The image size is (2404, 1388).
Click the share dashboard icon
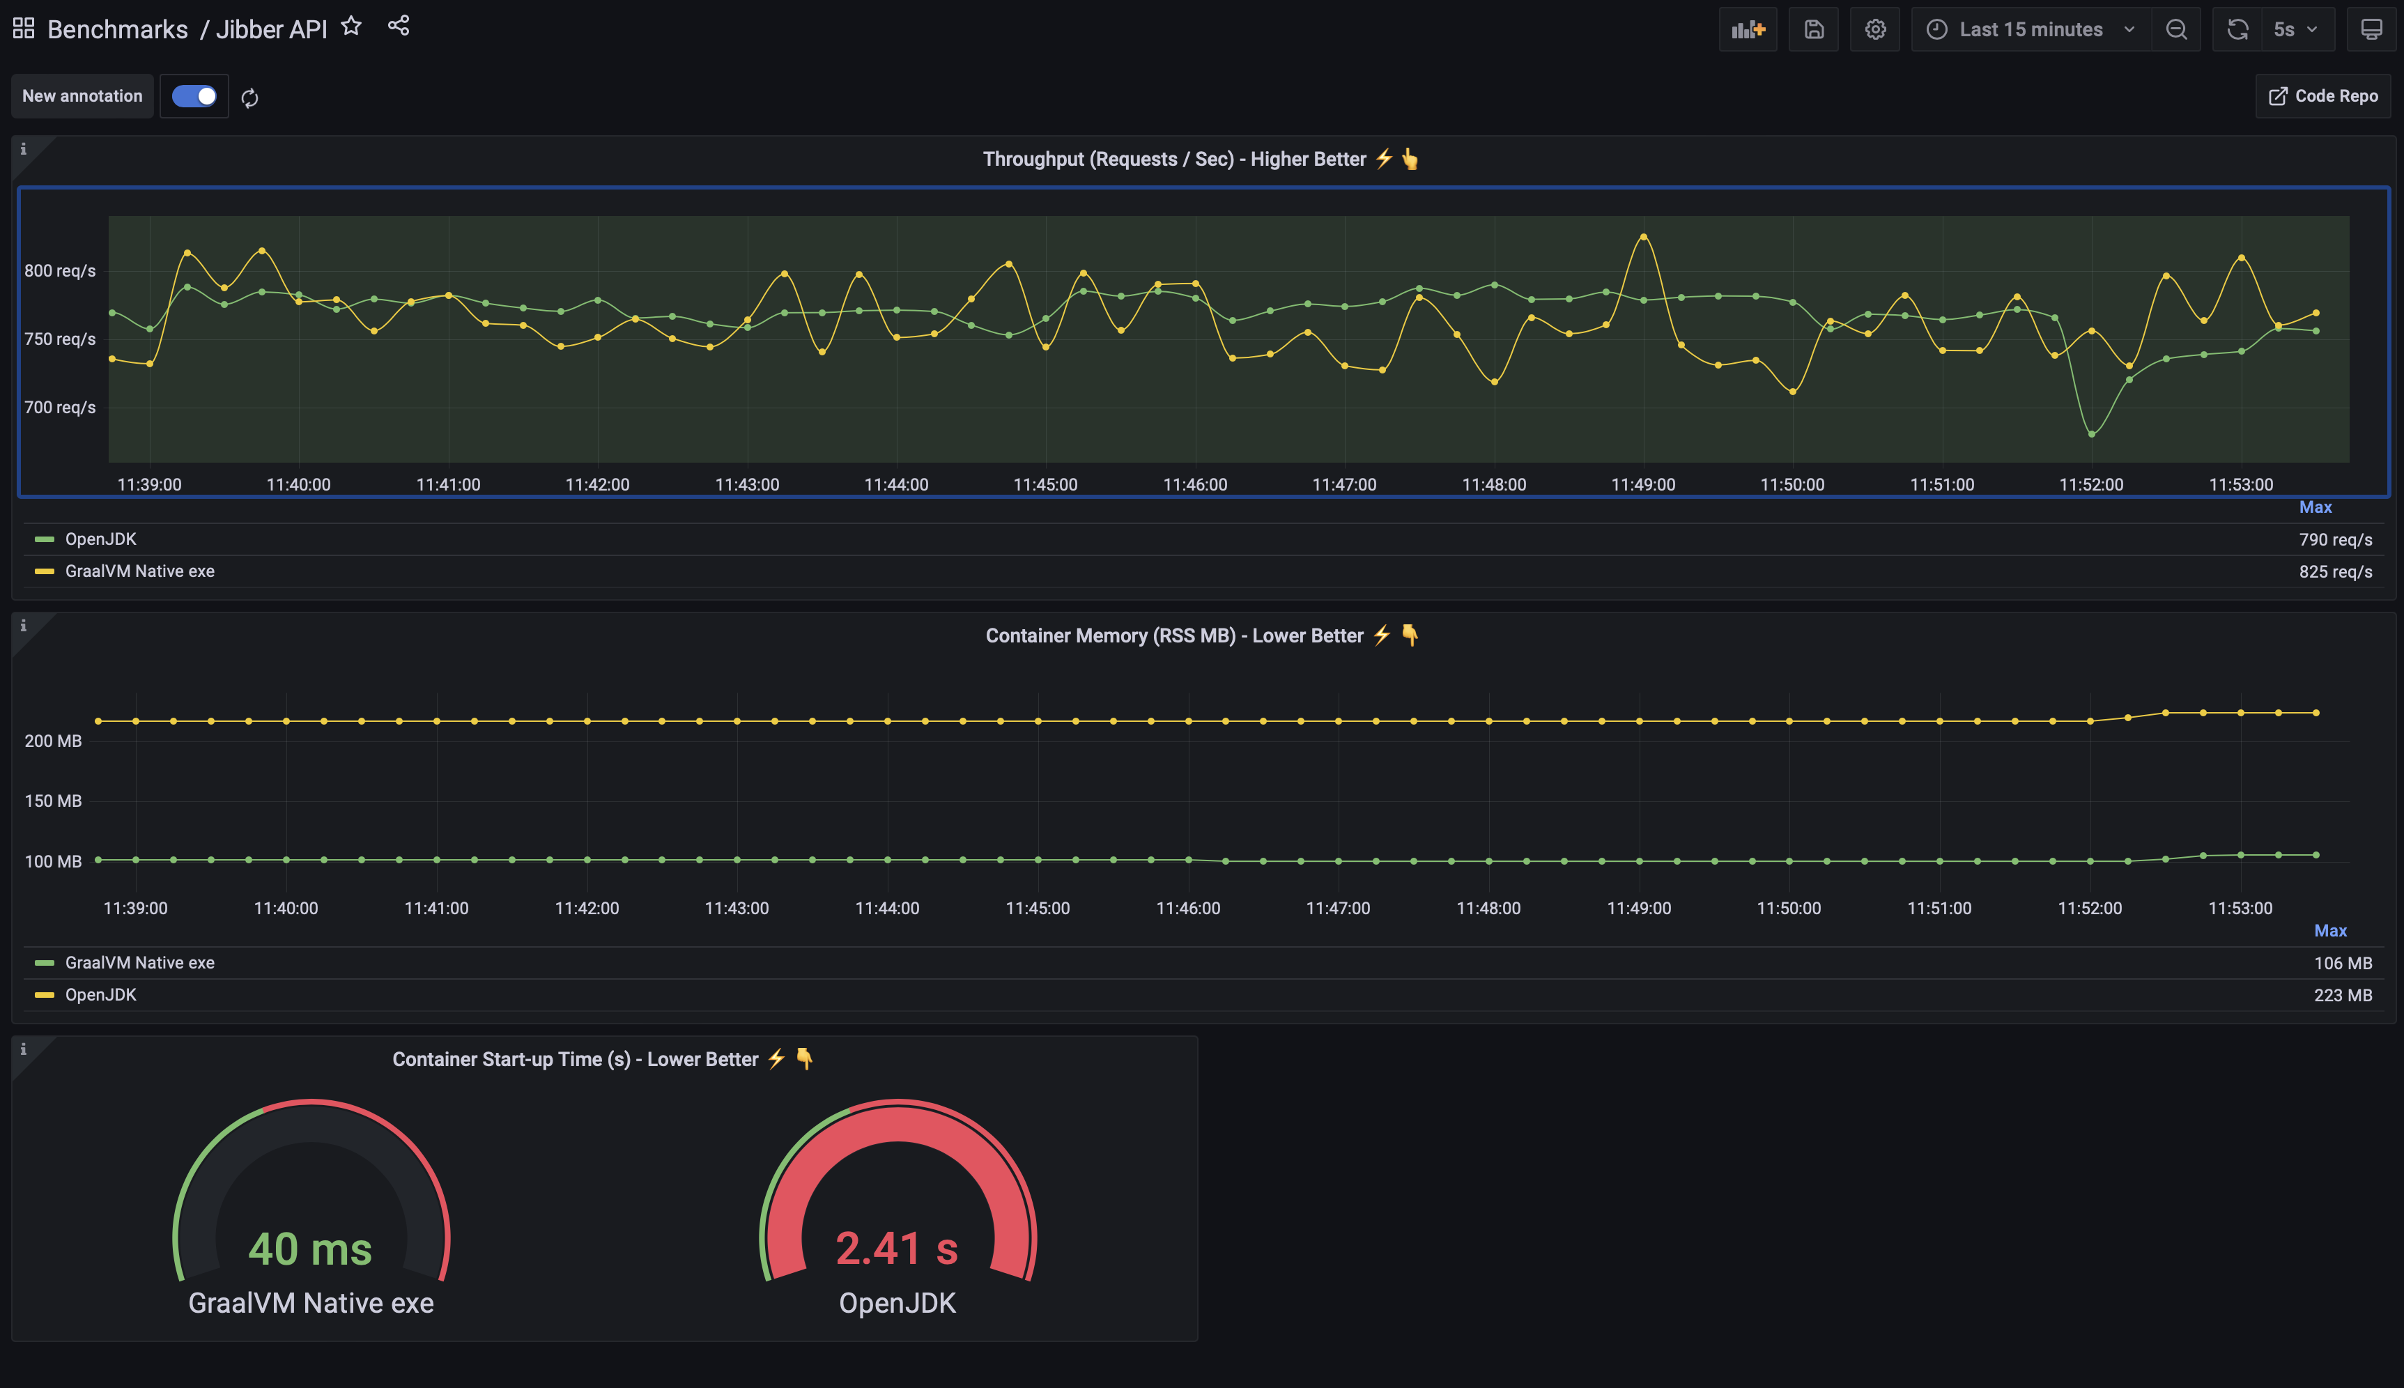coord(399,26)
